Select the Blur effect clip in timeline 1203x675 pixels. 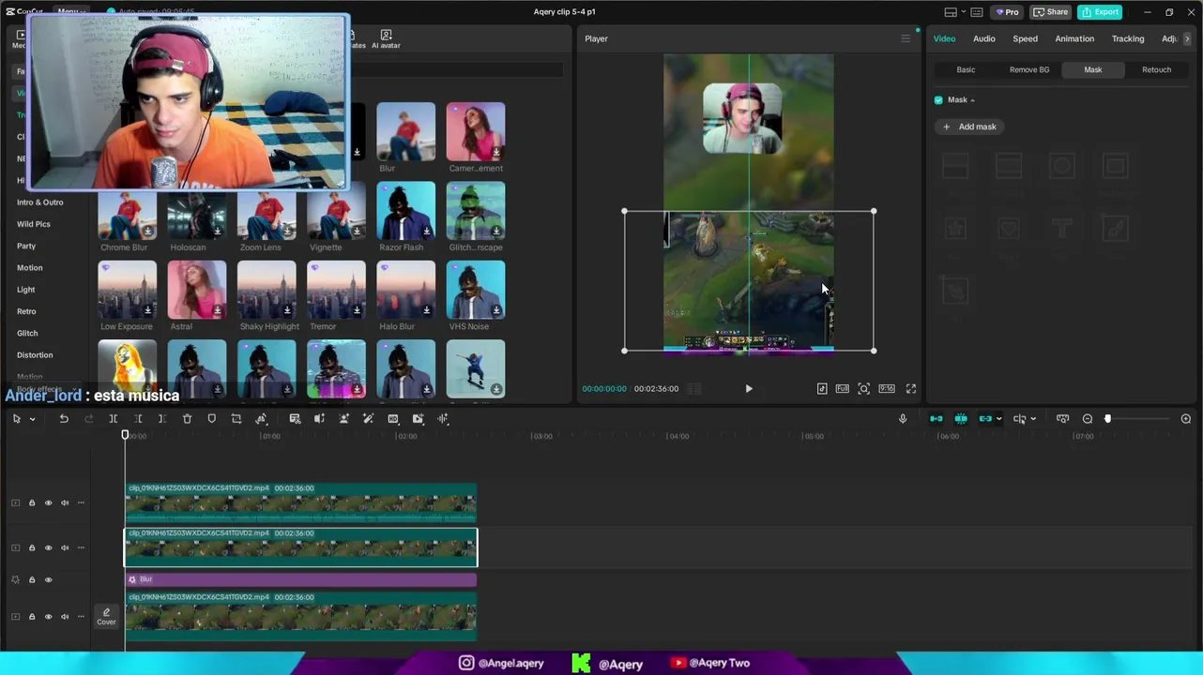point(301,579)
